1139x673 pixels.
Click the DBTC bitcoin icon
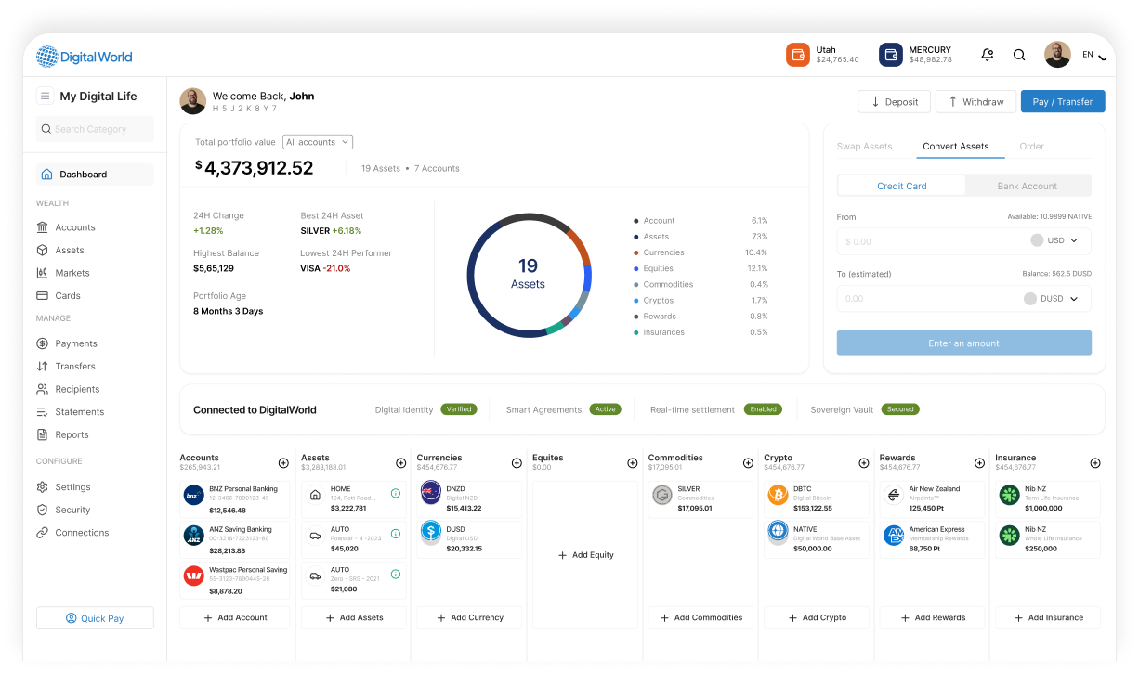(x=778, y=495)
